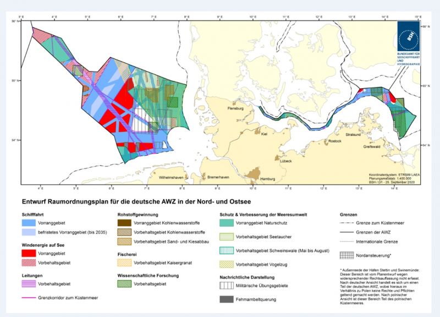Click the 'Koordinatensystem: ETRS89 LAEA' map note
Viewport: 440px width, 317px height.
coord(394,174)
